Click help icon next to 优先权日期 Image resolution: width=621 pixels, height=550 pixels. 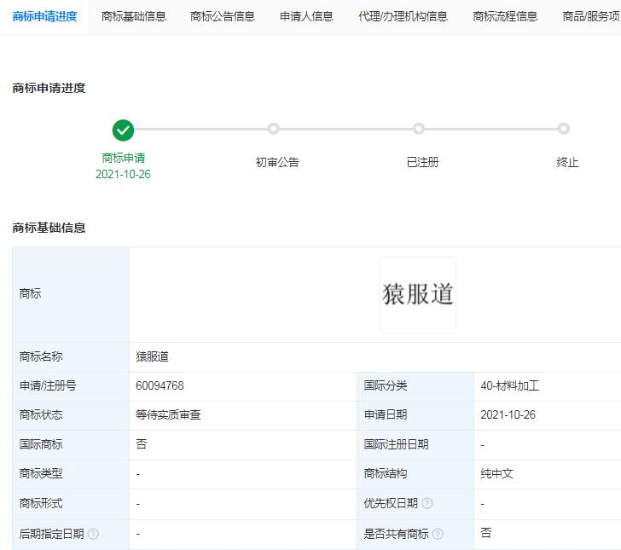tap(427, 503)
